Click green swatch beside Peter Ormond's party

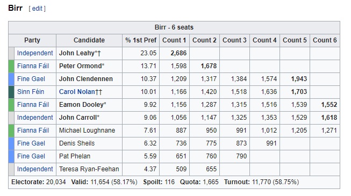coord(11,66)
